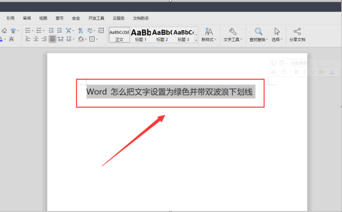
Task: Open the 云服务 tab
Action: [x=119, y=18]
